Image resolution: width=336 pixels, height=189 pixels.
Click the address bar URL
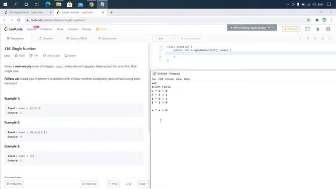(58, 20)
